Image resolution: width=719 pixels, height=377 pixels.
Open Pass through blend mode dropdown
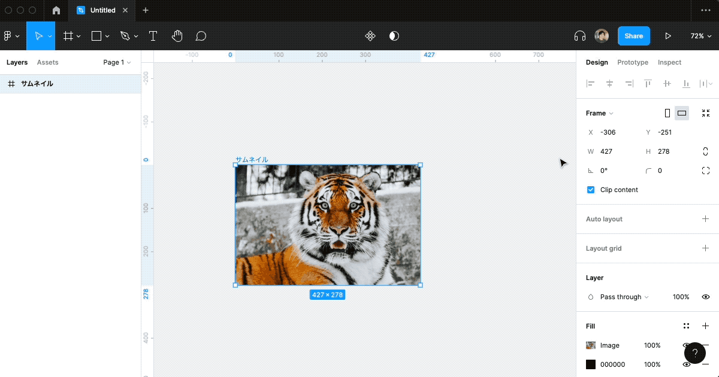point(624,297)
